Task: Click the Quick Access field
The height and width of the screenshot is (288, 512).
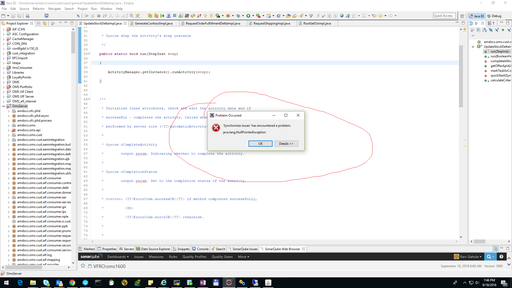Action: (x=444, y=16)
